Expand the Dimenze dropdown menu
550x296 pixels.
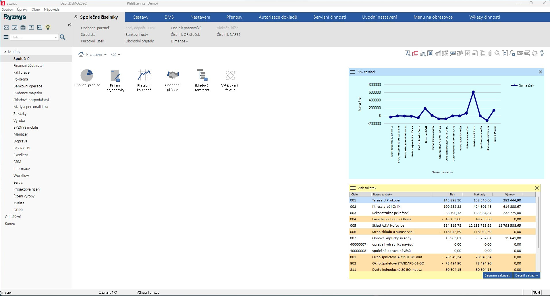179,41
